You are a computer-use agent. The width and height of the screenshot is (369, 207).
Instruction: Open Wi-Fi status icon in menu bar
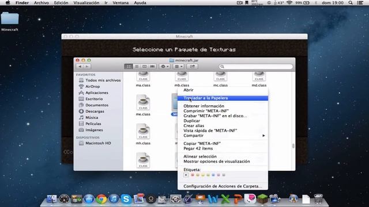tap(289, 3)
